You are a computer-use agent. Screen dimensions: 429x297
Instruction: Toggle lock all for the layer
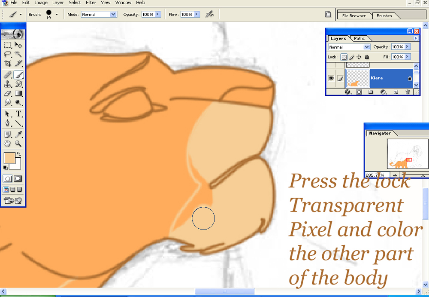[x=367, y=57]
